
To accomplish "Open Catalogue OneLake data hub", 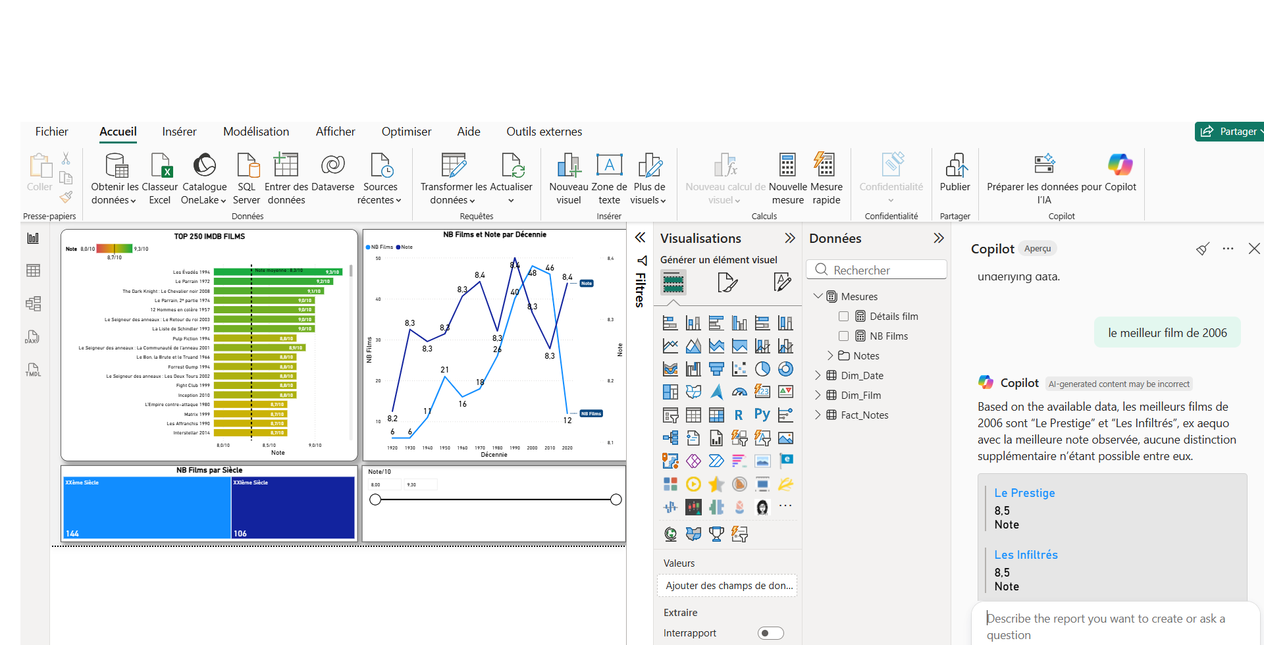I will tap(204, 179).
